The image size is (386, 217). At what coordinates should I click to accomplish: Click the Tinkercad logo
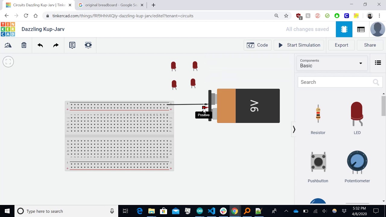[x=8, y=29]
